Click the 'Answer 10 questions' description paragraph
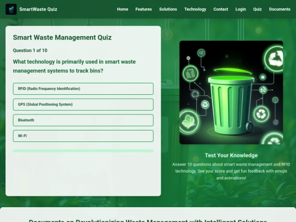 [231, 171]
